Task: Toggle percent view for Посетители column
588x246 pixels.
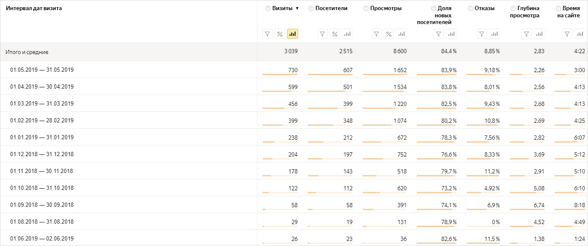Action: (334, 34)
